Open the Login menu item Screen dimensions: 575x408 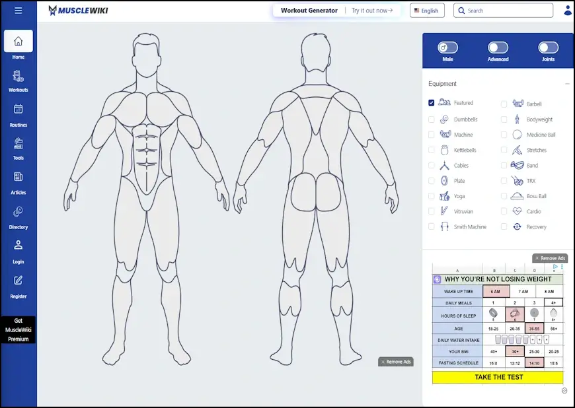18,250
